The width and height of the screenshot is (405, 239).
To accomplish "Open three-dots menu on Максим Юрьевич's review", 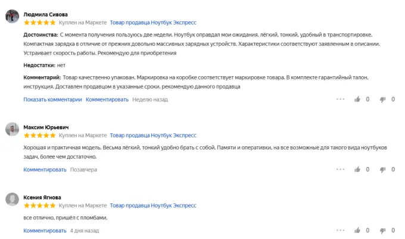I will (x=339, y=170).
